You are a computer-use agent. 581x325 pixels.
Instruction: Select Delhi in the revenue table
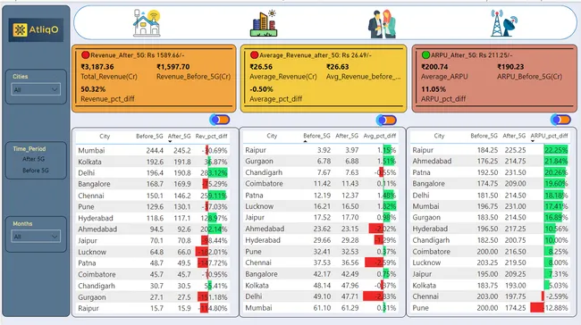click(87, 173)
